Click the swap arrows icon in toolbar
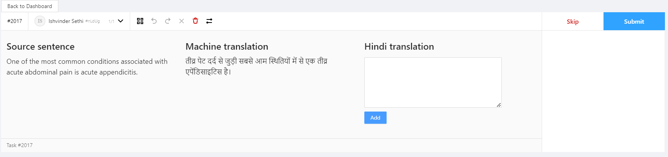 point(209,21)
